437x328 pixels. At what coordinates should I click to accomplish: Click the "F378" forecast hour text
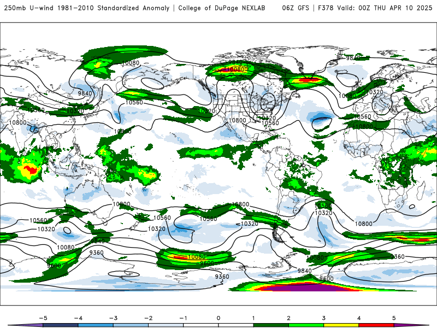(326, 8)
